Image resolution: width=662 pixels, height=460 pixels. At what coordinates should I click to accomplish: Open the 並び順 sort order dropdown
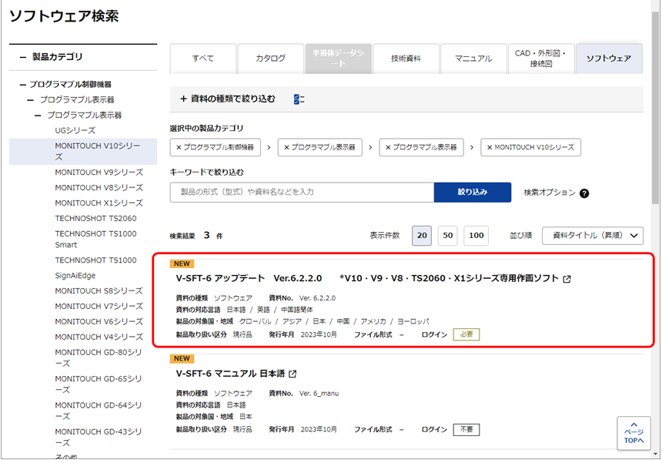tap(592, 236)
